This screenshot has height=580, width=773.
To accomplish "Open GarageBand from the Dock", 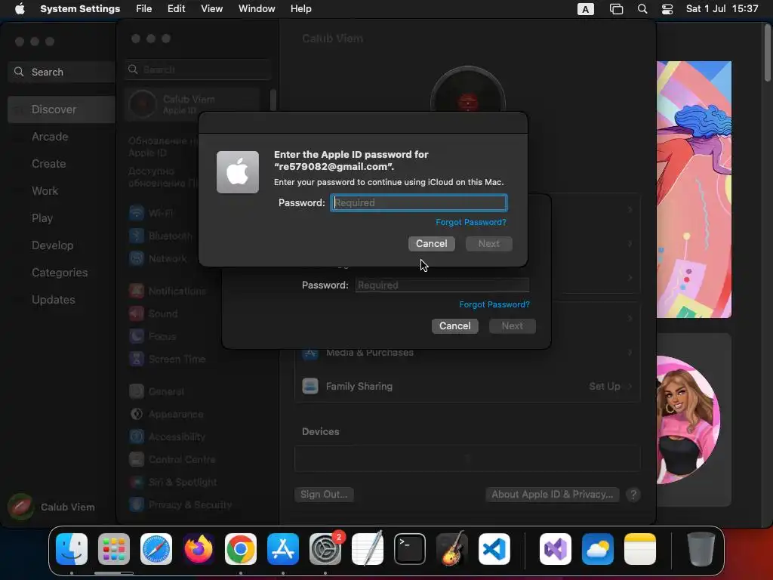I will click(452, 549).
